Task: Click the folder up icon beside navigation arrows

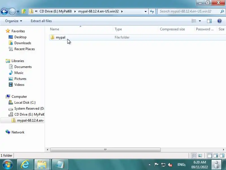Action: coord(24,11)
